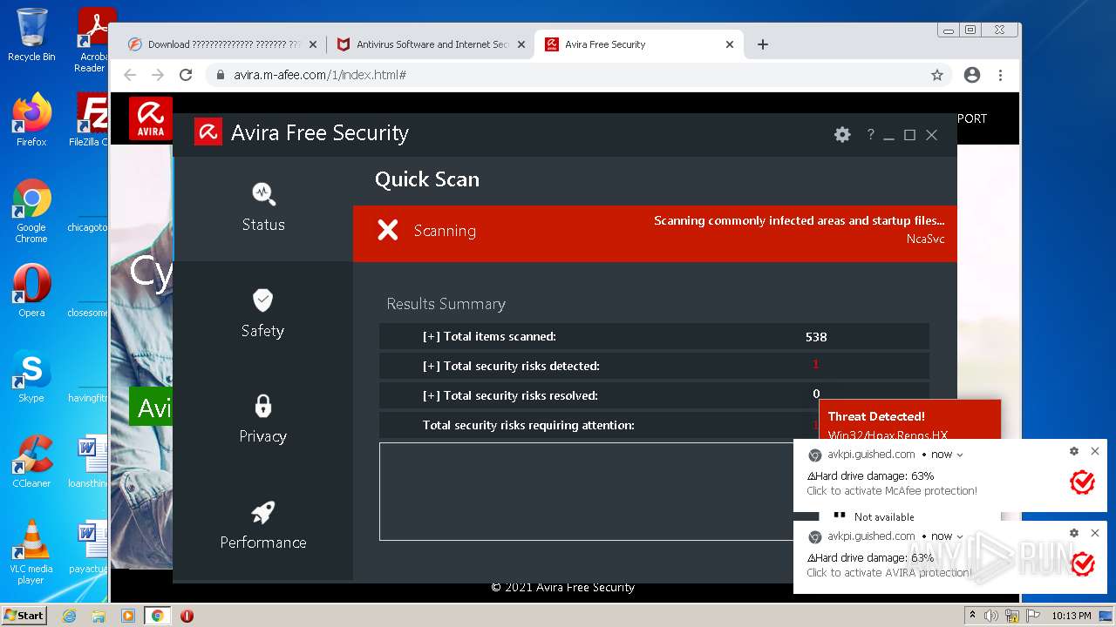
Task: Open Avira settings gear
Action: pyautogui.click(x=842, y=135)
